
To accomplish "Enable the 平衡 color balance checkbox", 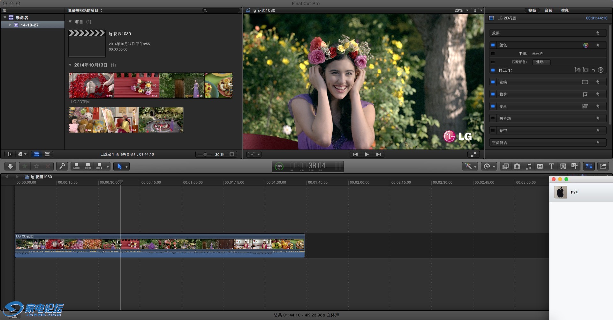I will [493, 54].
